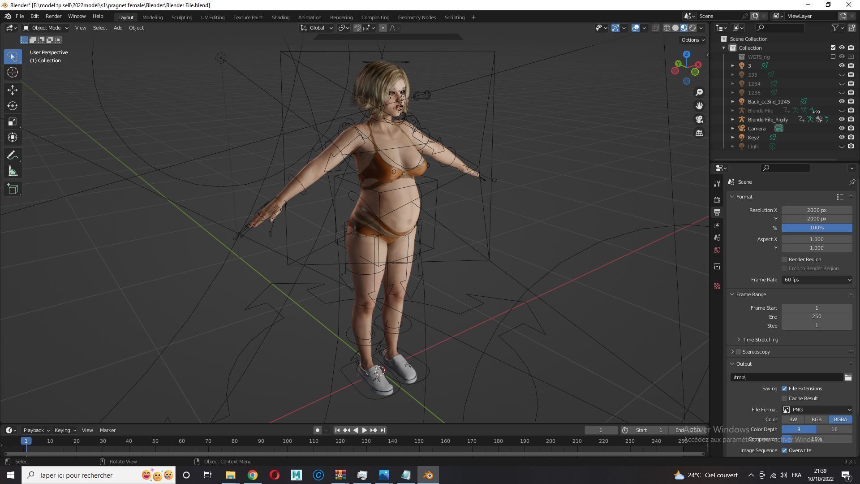Open the viewport Options dropdown
The width and height of the screenshot is (860, 484).
click(692, 40)
